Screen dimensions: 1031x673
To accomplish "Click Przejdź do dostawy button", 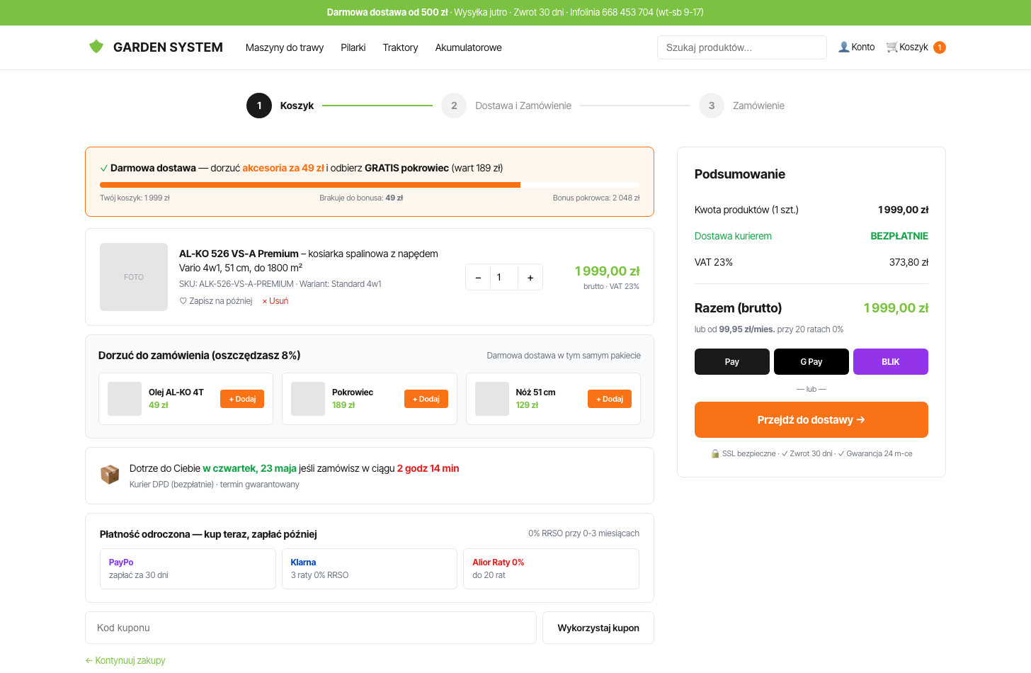I will (811, 419).
